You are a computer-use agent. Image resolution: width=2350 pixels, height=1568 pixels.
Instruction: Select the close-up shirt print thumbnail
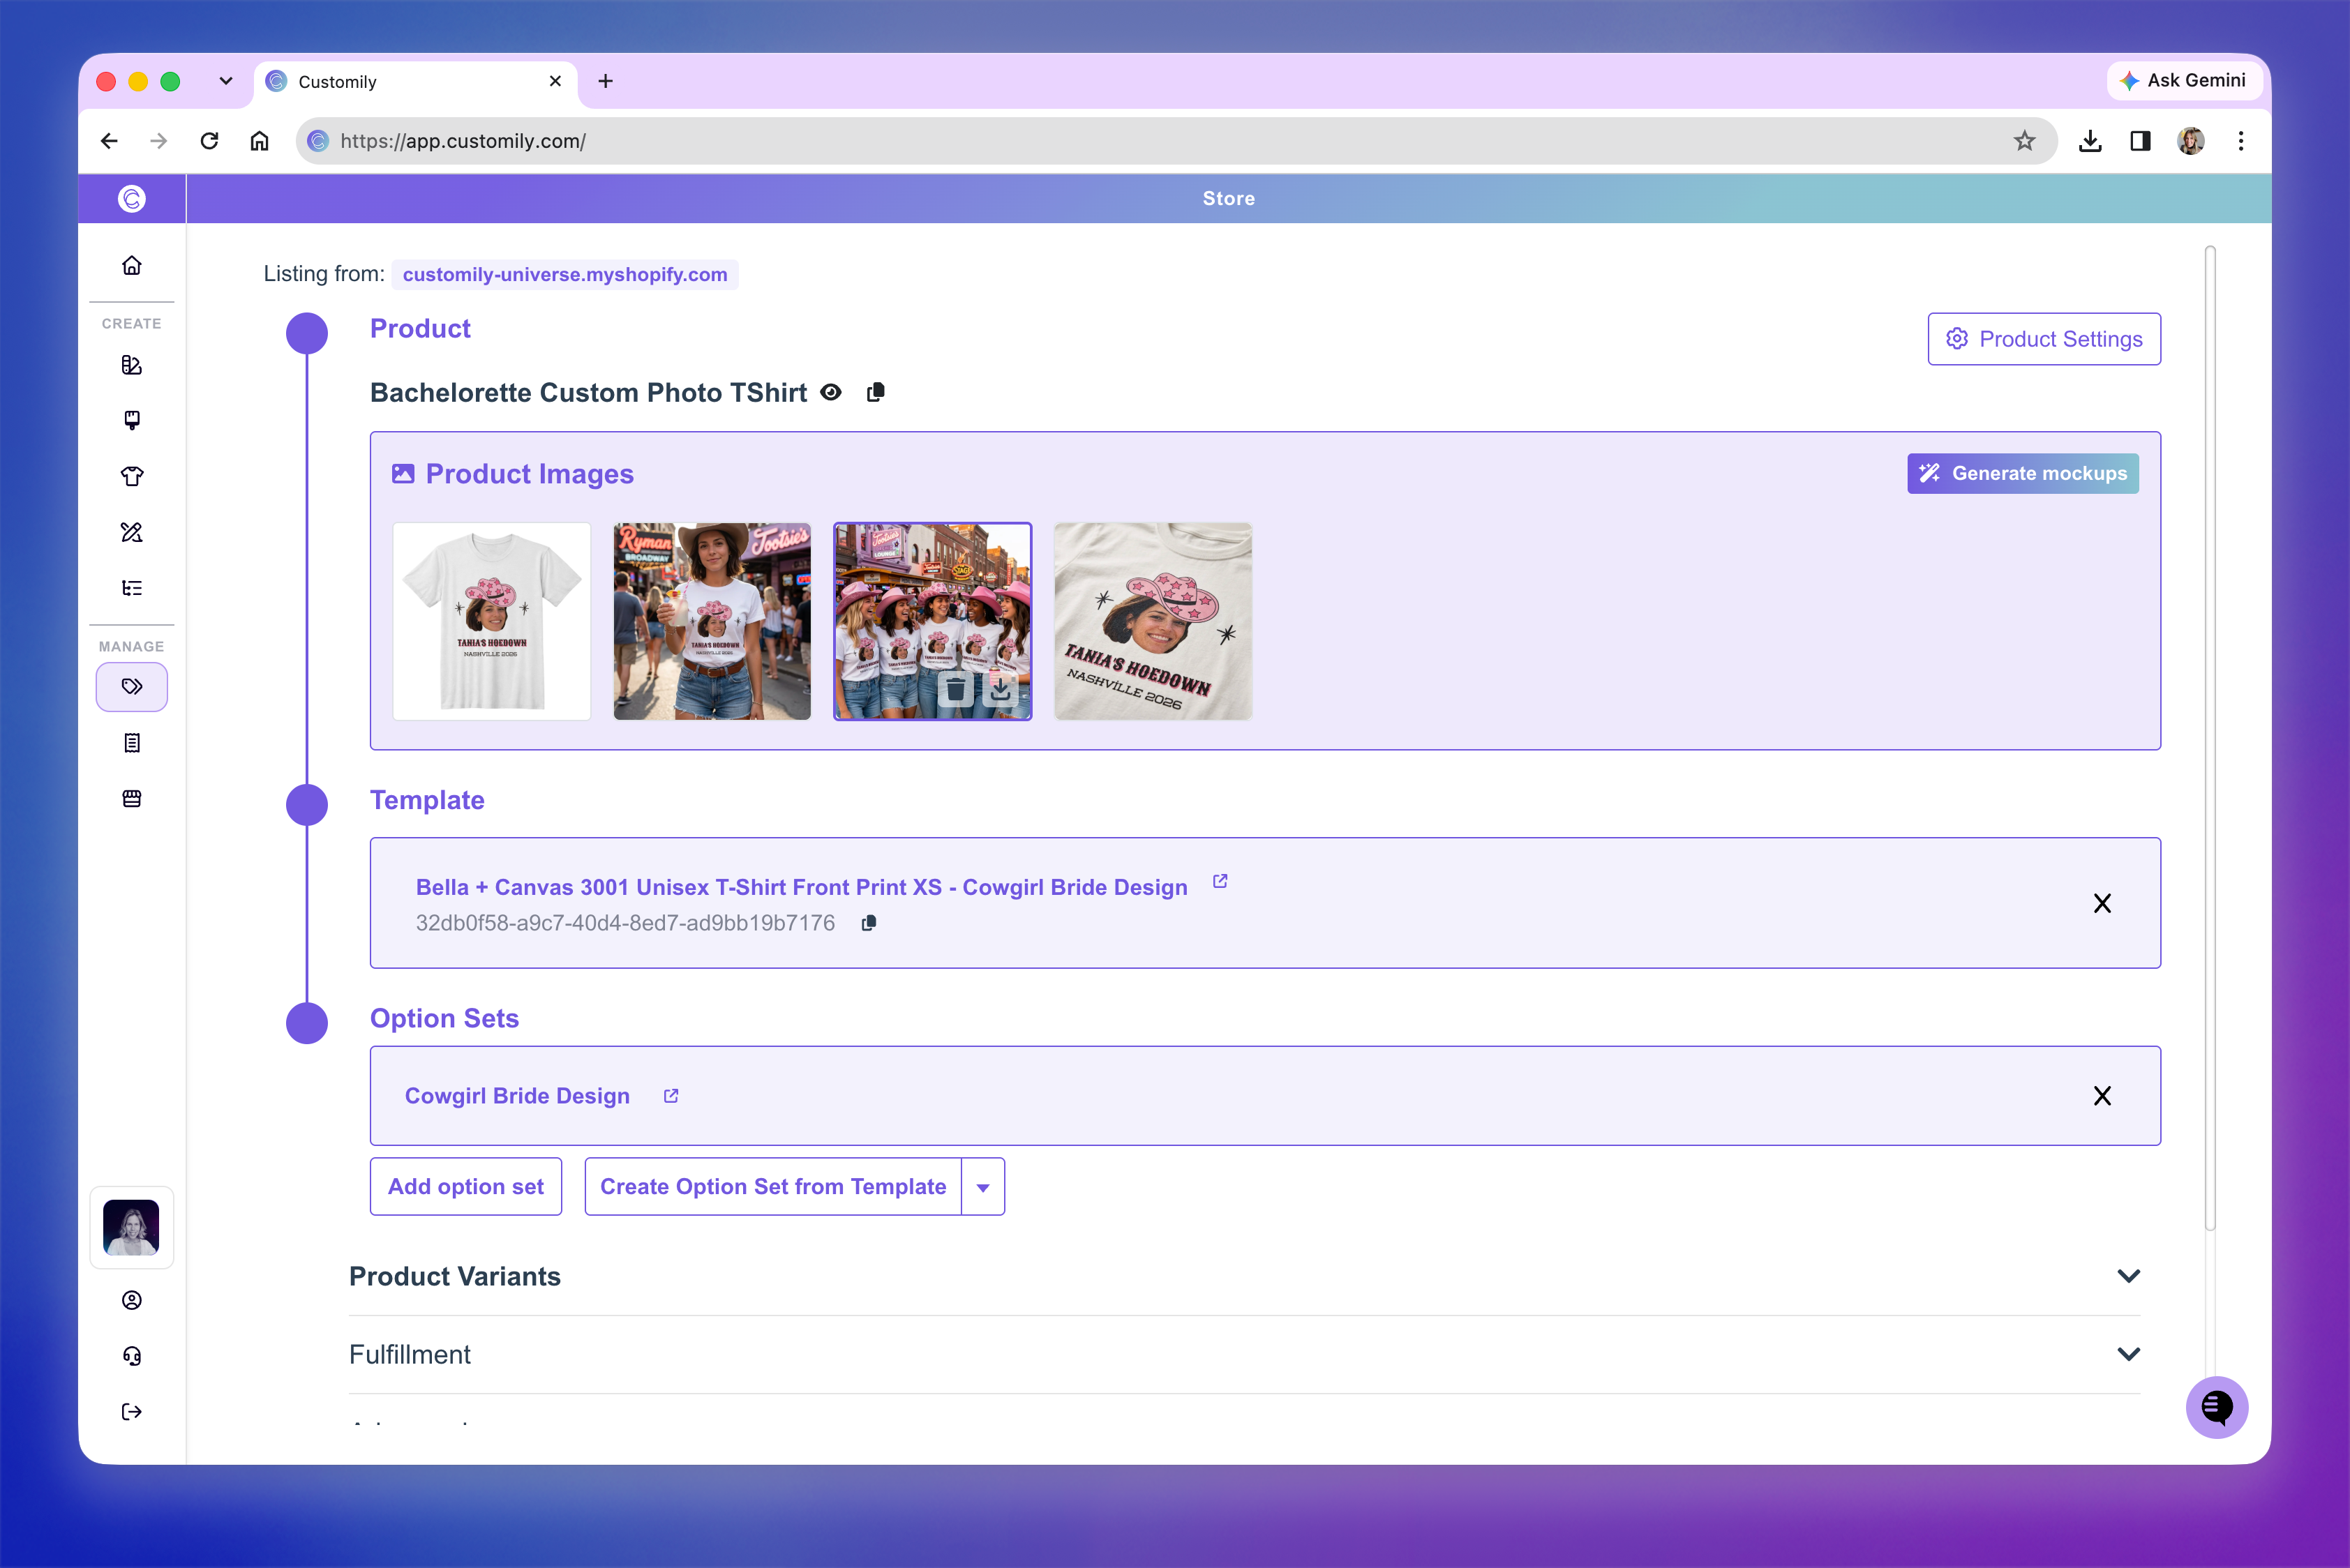(x=1153, y=621)
